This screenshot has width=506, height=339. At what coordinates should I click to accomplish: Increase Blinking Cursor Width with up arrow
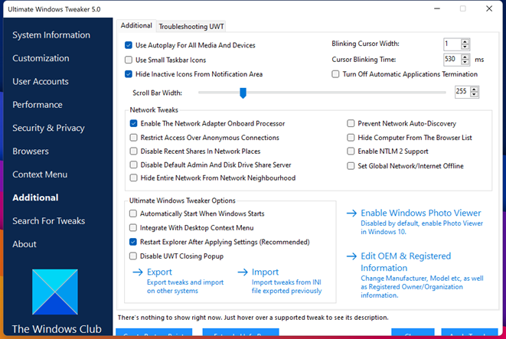(465, 41)
